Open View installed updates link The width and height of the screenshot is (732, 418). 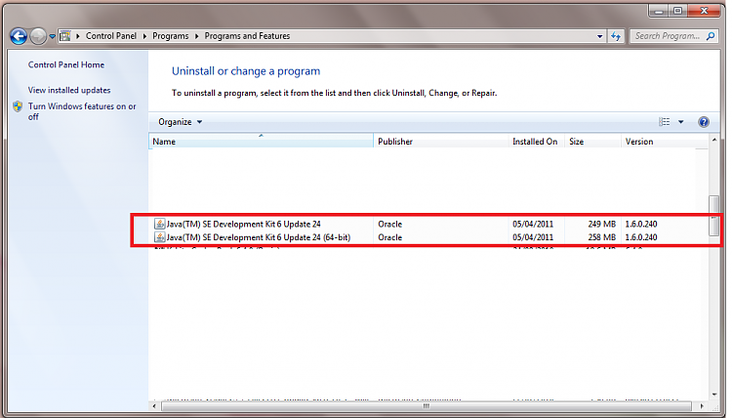pos(69,90)
